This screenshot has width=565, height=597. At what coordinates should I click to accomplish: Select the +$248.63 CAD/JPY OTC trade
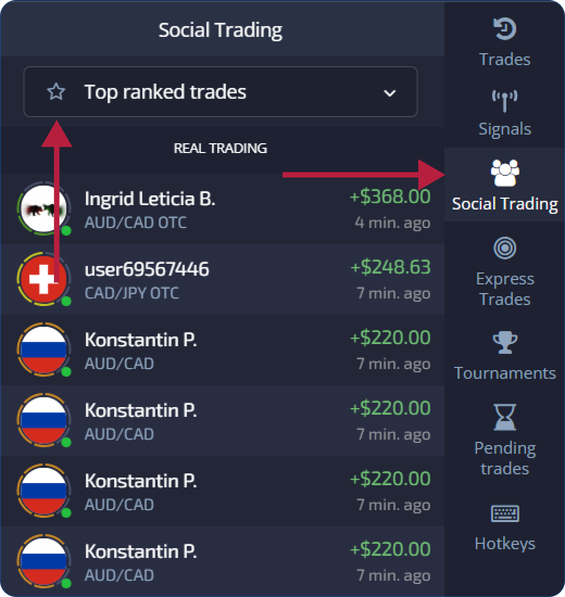coord(223,280)
